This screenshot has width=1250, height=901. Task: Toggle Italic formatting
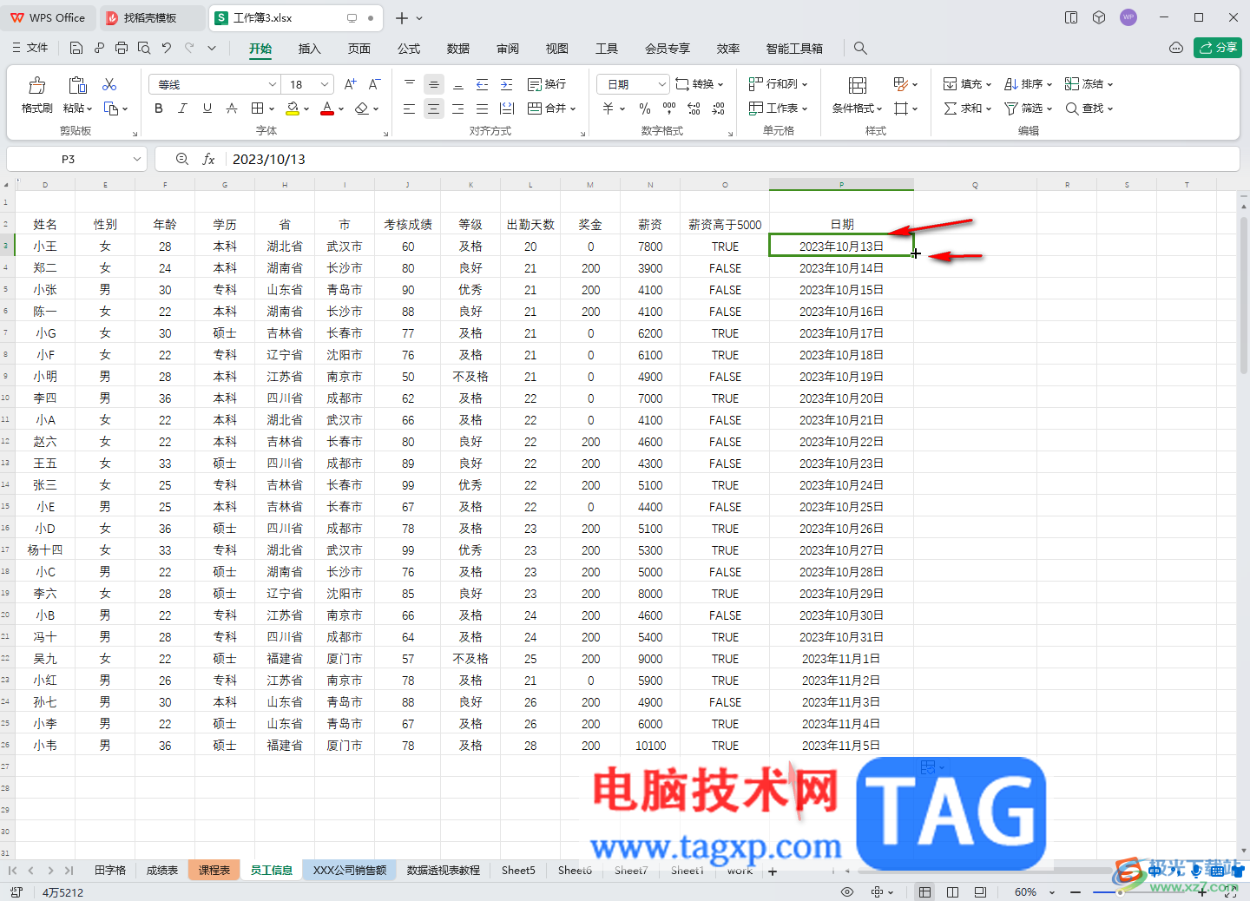tap(182, 109)
